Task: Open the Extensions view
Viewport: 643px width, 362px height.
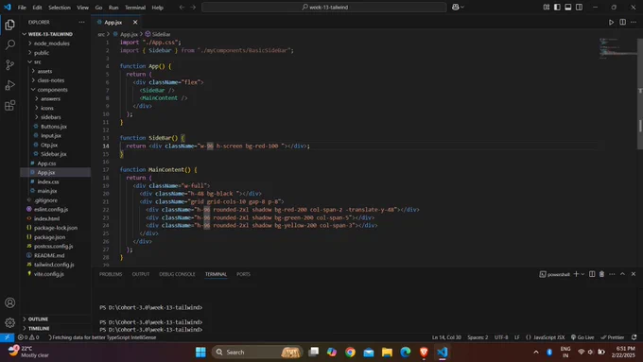Action: point(9,106)
